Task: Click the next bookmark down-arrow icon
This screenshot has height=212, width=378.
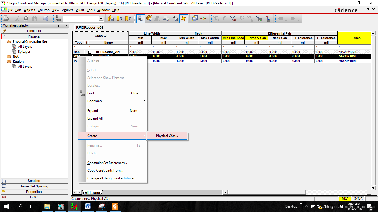Action: click(x=119, y=18)
